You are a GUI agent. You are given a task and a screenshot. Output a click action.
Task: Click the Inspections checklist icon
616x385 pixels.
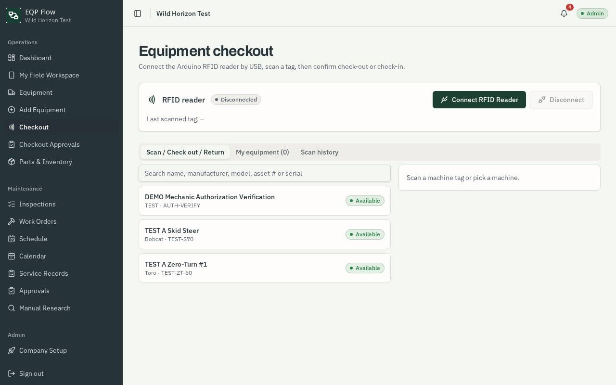pyautogui.click(x=12, y=204)
